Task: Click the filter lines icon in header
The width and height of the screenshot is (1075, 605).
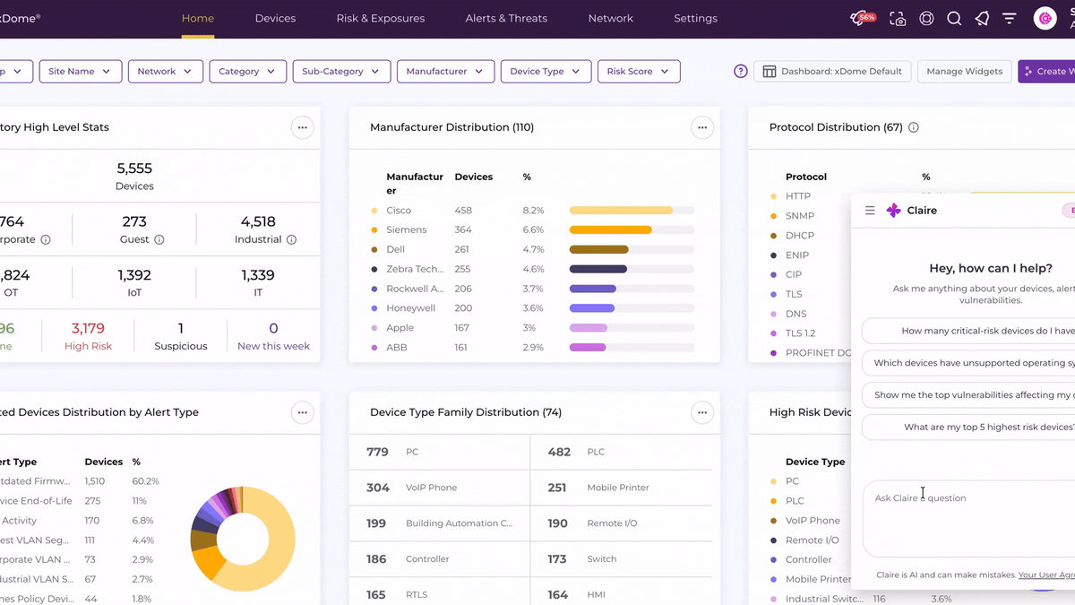Action: [x=1010, y=19]
